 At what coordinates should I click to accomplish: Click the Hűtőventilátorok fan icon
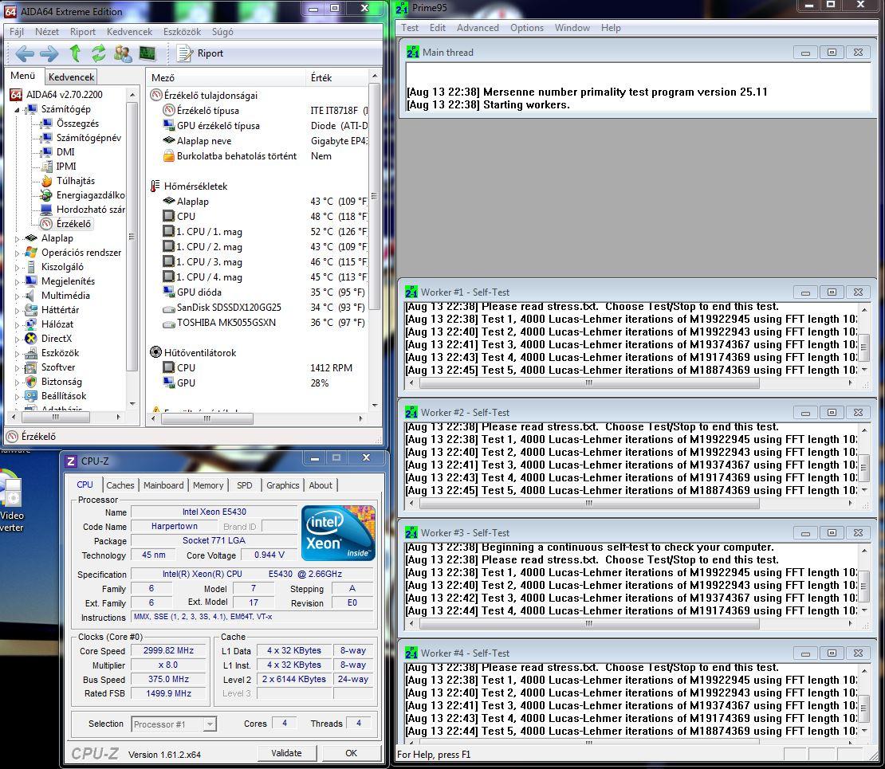coord(155,352)
